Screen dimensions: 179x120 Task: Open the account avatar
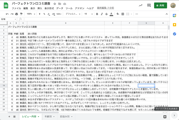tap(173, 5)
